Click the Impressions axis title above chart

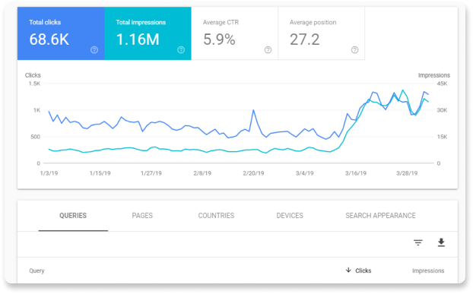click(434, 75)
